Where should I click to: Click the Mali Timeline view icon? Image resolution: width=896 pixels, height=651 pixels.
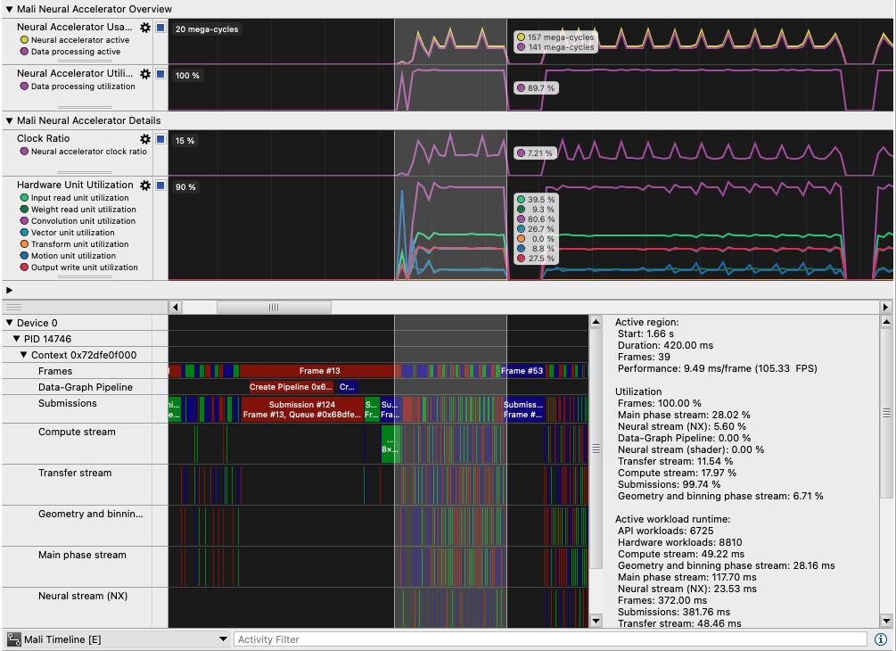click(14, 639)
